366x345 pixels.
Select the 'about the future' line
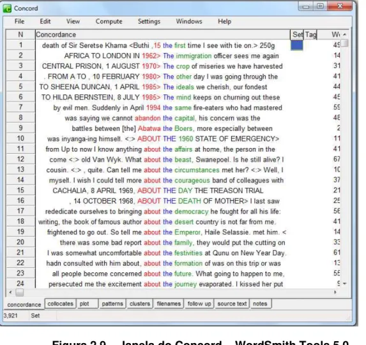tap(163, 274)
